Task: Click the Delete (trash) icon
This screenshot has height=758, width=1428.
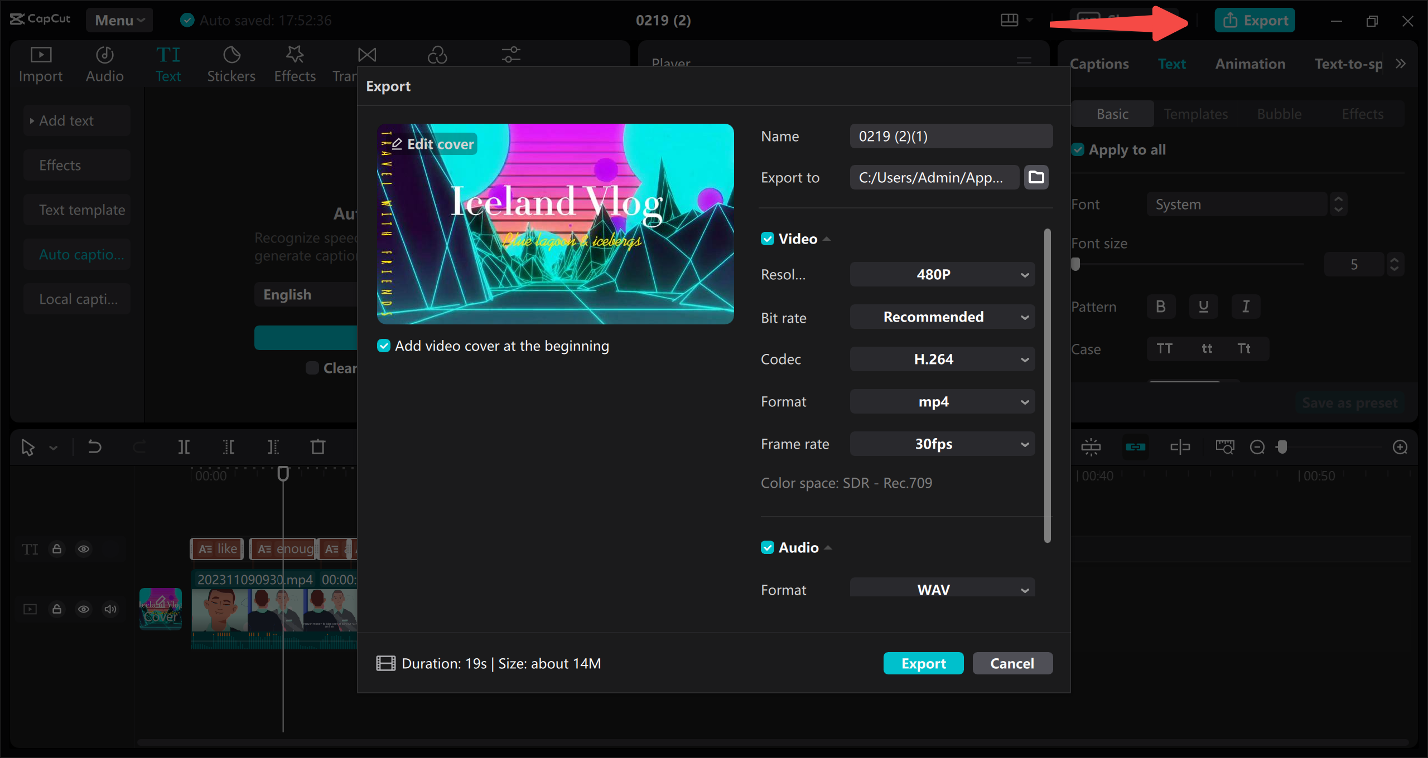Action: (317, 446)
